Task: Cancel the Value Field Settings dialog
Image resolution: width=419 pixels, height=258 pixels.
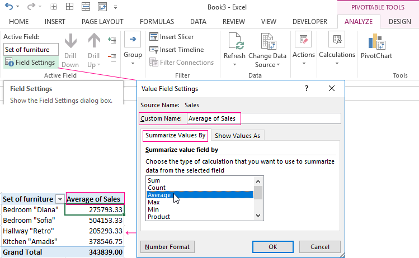Action: click(320, 247)
